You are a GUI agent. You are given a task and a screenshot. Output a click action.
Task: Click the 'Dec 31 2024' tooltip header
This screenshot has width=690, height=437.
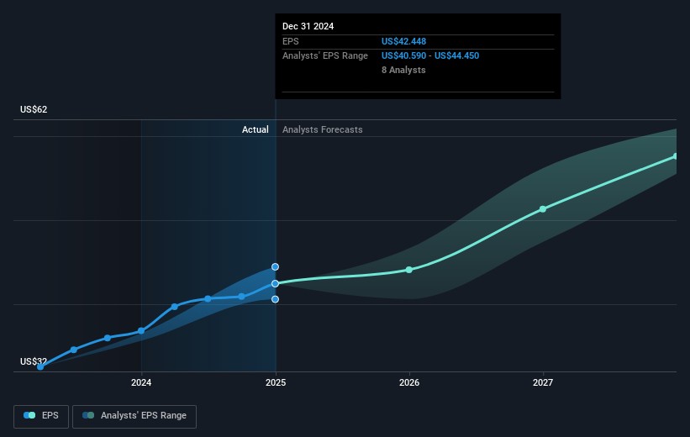(x=308, y=26)
